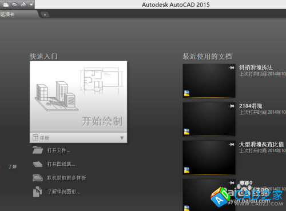Image resolution: width=286 pixels, height=211 pixels.
Task: Click the folder icon beside 打开文件
Action: (x=38, y=150)
